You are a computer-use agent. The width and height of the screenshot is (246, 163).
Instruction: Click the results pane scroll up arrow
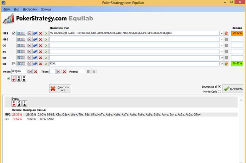(241, 100)
